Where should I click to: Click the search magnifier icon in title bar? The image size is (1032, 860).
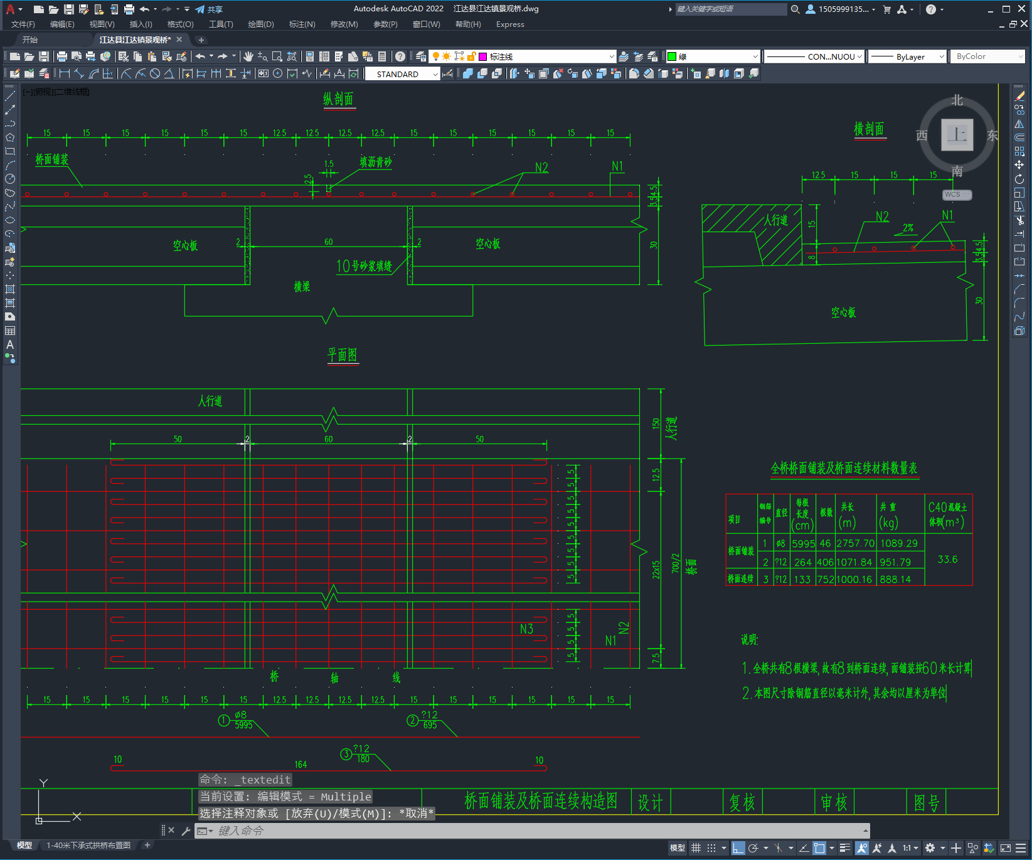point(795,9)
